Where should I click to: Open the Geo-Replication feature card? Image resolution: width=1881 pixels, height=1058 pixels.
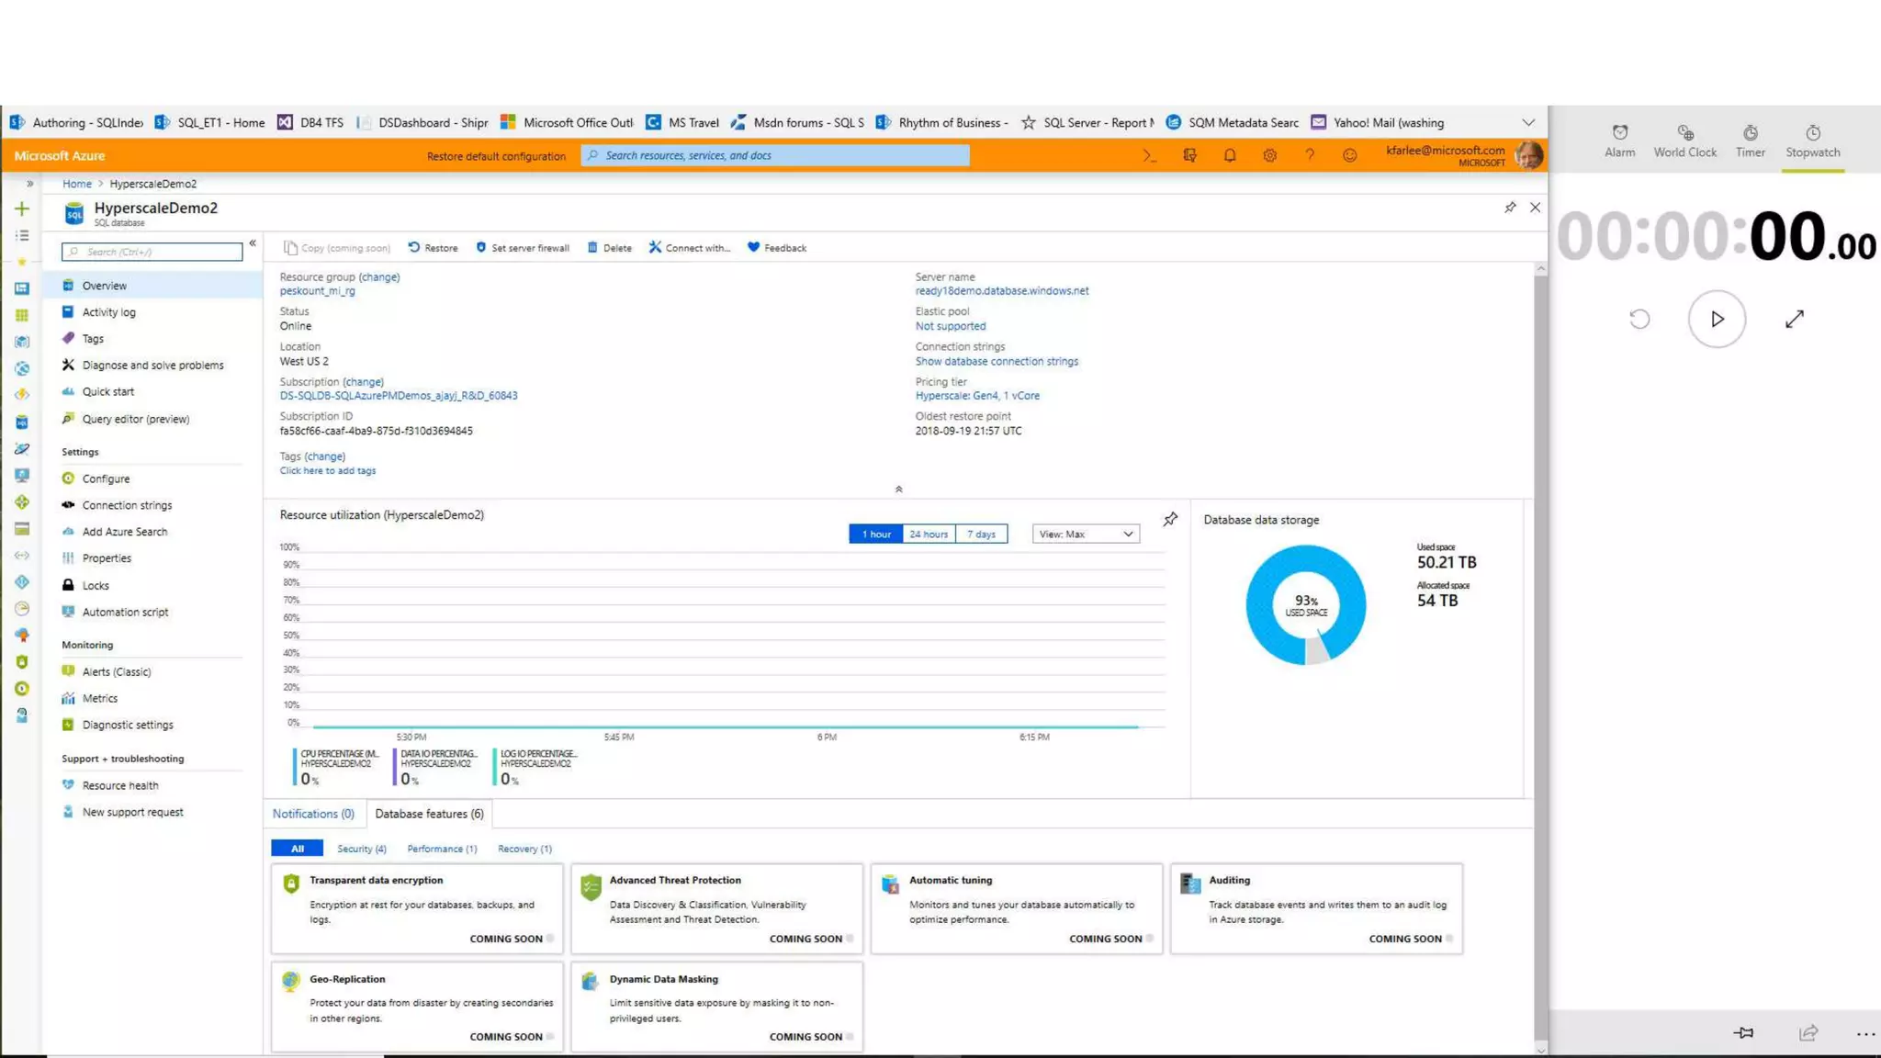416,1006
